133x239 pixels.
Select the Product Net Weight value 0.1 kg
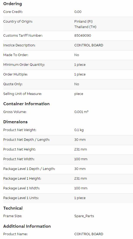[79, 130]
